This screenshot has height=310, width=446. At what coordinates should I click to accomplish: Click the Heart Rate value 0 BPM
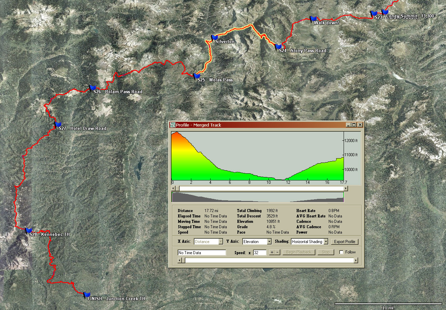pos(334,211)
